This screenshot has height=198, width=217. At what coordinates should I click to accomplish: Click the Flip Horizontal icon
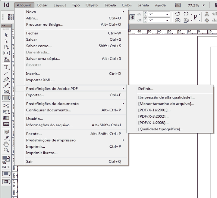pos(178,20)
